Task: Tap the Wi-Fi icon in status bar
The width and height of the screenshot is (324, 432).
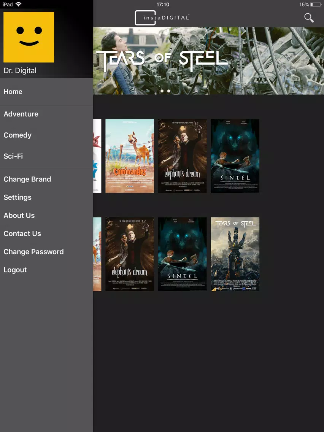Action: coord(19,4)
